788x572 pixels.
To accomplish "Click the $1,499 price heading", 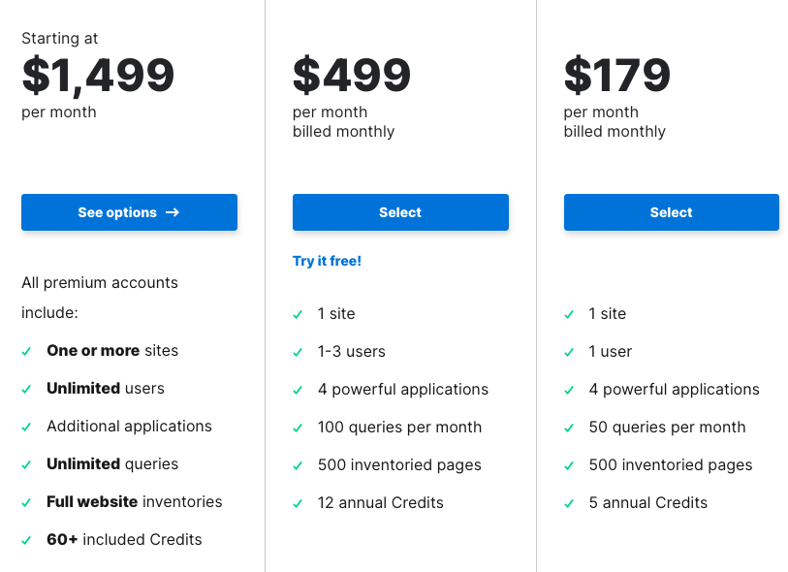I will click(x=98, y=76).
